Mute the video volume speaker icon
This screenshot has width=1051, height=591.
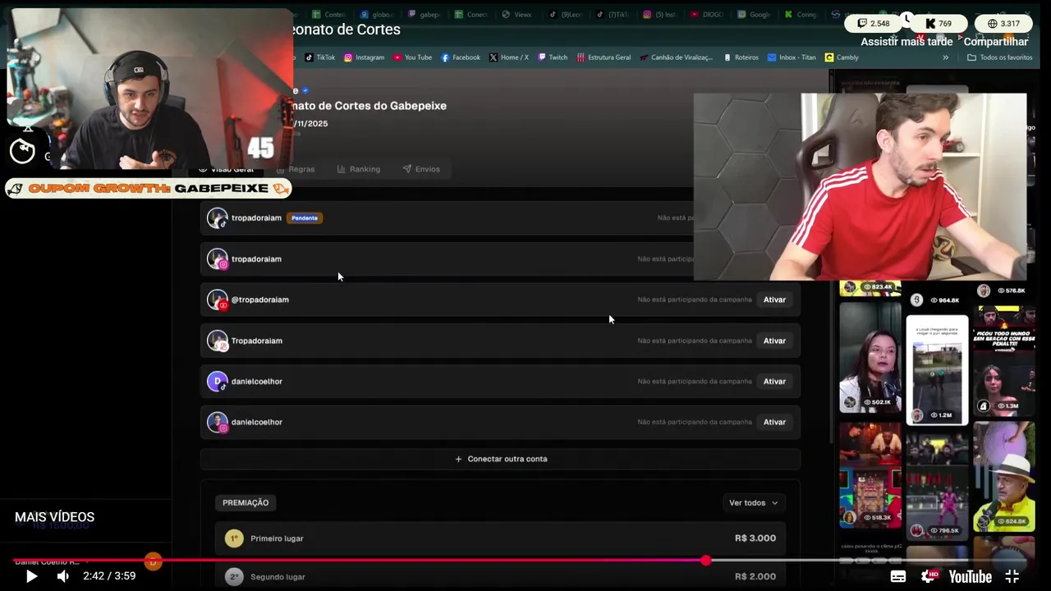tap(63, 576)
